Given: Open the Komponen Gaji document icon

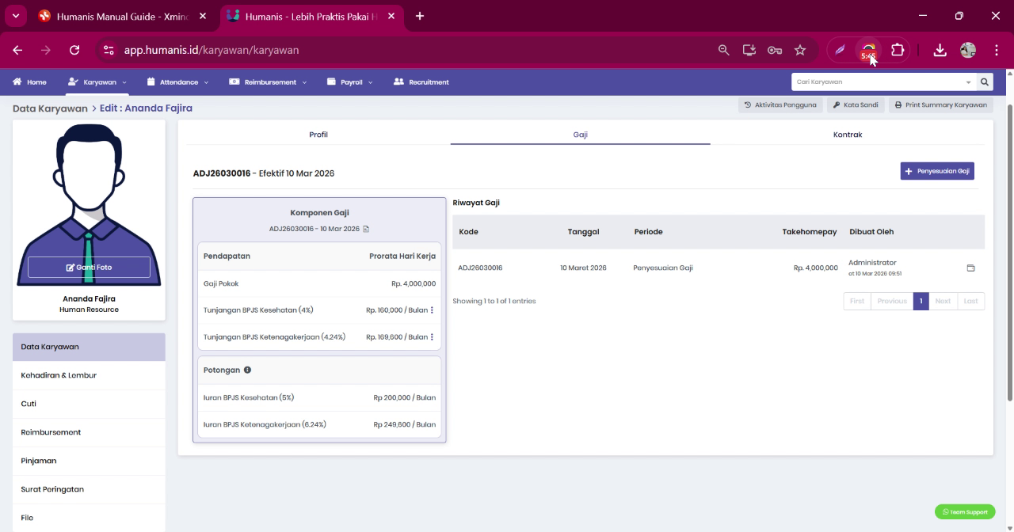Looking at the screenshot, I should pyautogui.click(x=366, y=229).
